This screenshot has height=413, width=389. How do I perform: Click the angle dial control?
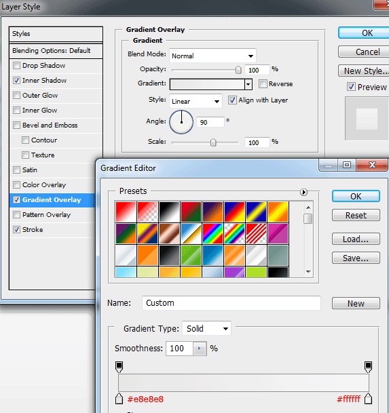[181, 122]
